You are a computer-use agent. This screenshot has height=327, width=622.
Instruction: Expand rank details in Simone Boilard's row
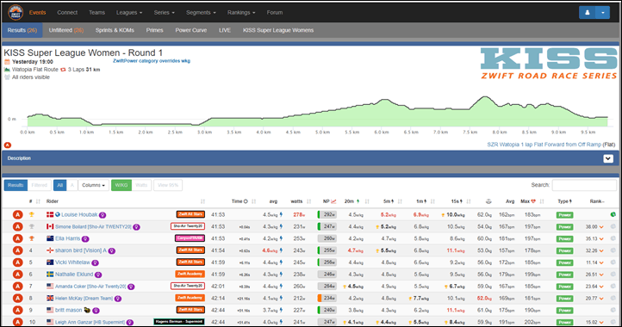[601, 227]
